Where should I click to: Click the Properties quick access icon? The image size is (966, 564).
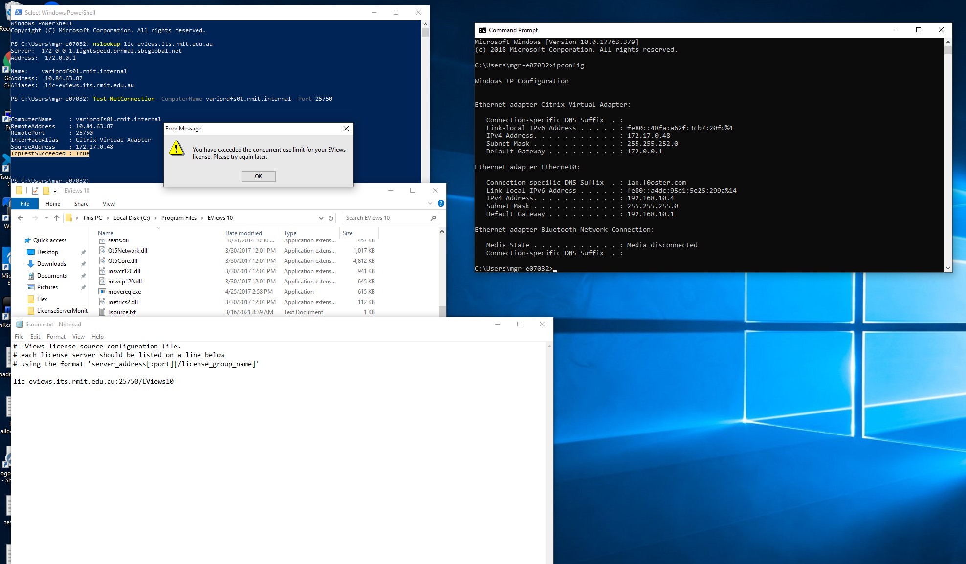click(x=35, y=191)
